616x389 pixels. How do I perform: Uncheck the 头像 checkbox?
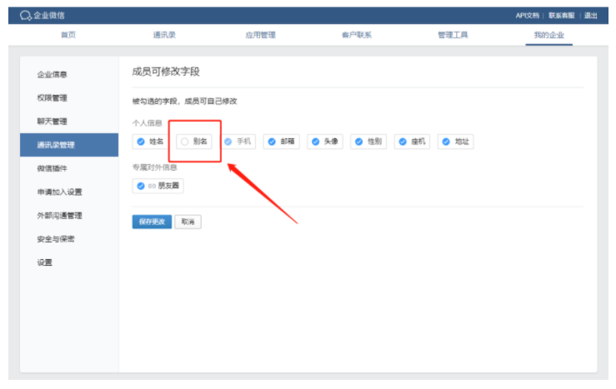pyautogui.click(x=315, y=142)
